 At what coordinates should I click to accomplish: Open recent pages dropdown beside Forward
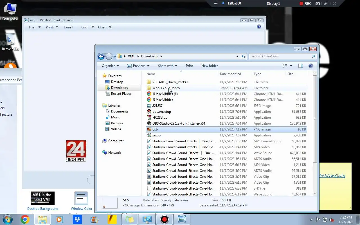click(114, 56)
